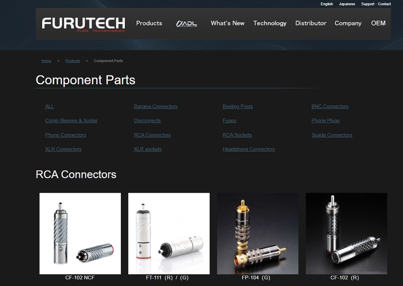The width and height of the screenshot is (403, 286).
Task: Follow the Home breadcrumb link
Action: tap(46, 61)
